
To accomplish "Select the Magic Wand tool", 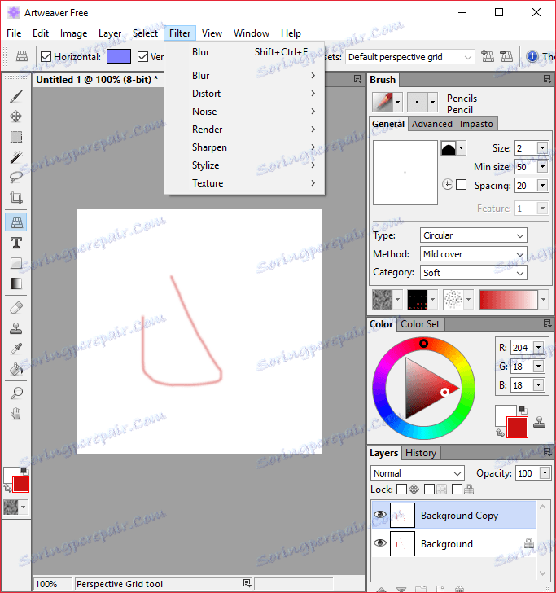I will point(16,157).
